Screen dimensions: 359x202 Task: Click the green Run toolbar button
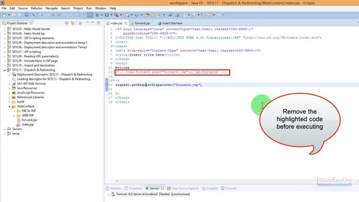point(107,15)
